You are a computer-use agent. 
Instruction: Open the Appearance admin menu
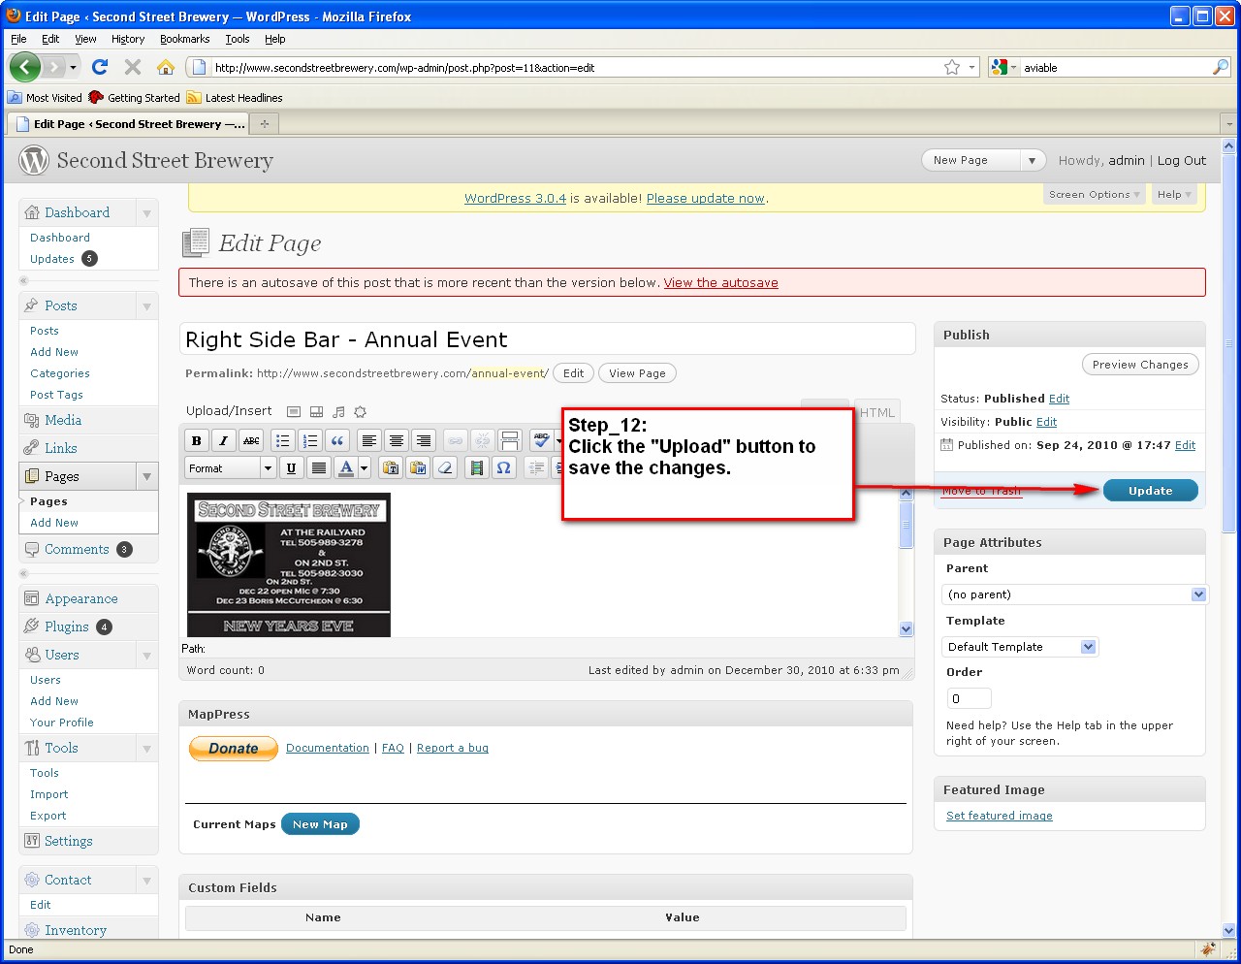(x=80, y=599)
